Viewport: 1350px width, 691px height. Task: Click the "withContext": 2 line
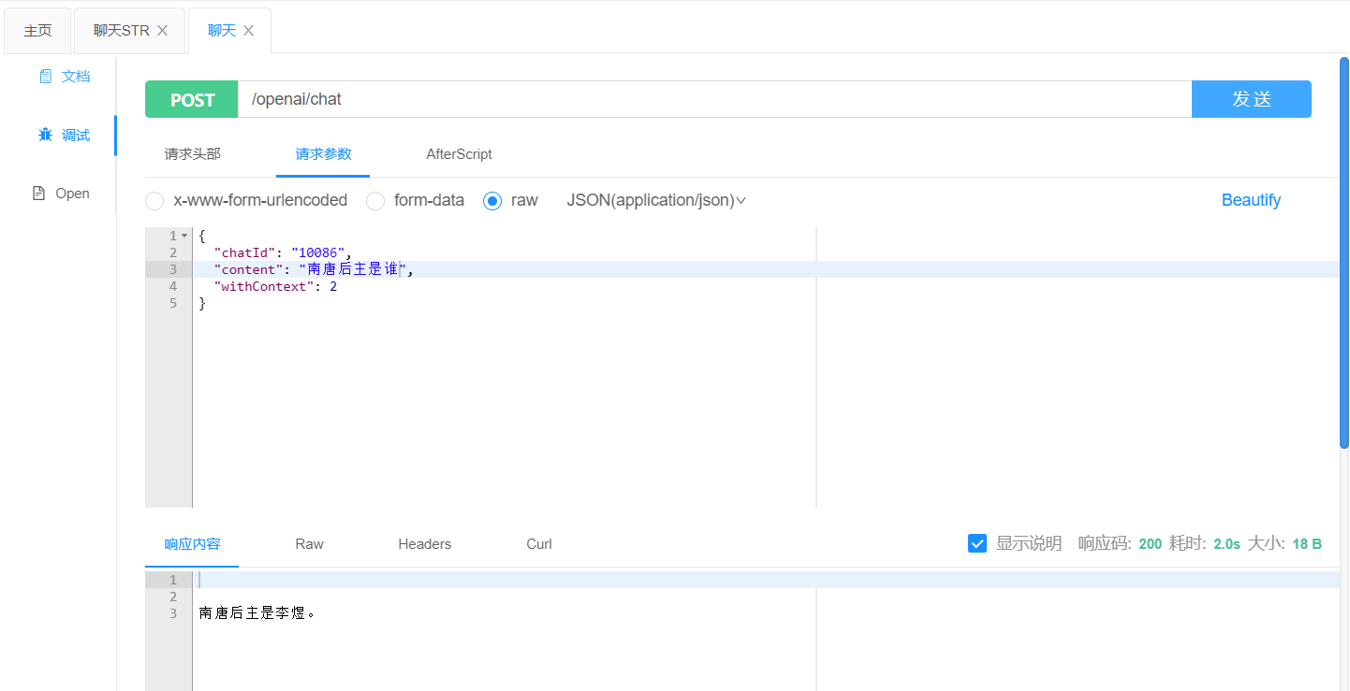coord(275,286)
